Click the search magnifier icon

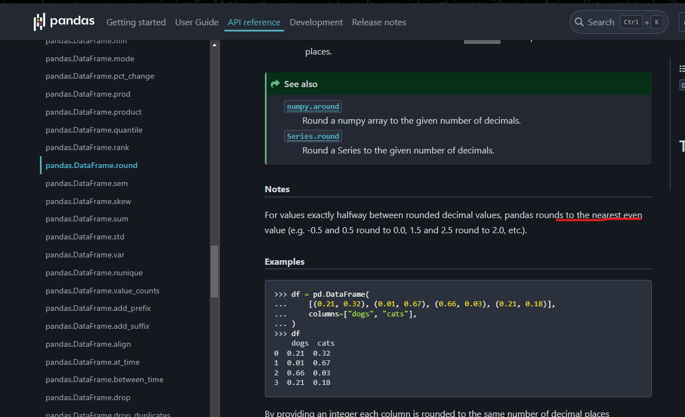[579, 22]
